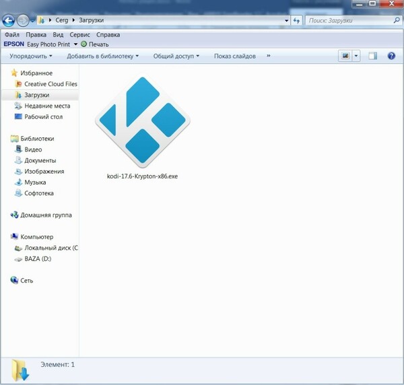Open the recent locations dropdown arrow
404x385 pixels.
click(32, 21)
